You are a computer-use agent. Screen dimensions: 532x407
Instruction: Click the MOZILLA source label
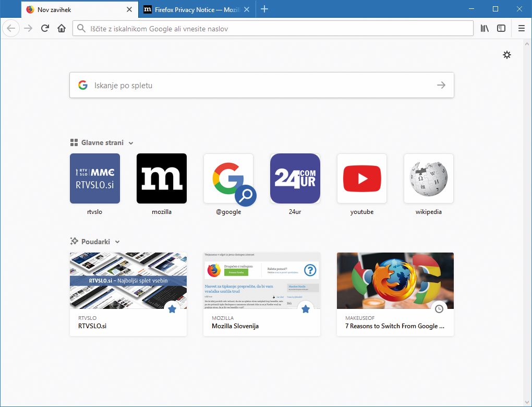tap(223, 318)
